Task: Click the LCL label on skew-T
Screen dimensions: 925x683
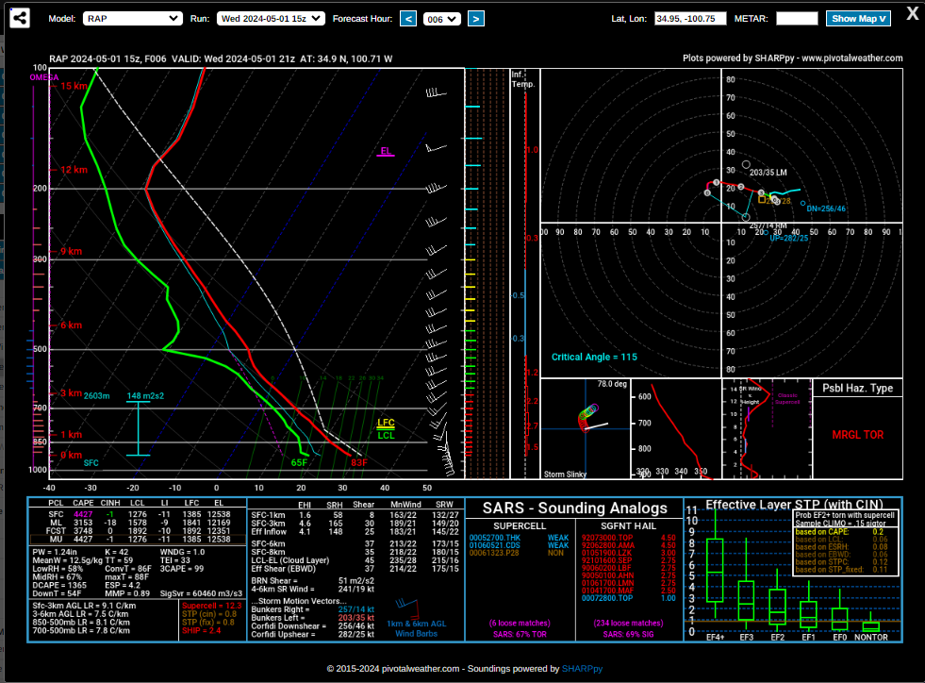Action: point(386,436)
